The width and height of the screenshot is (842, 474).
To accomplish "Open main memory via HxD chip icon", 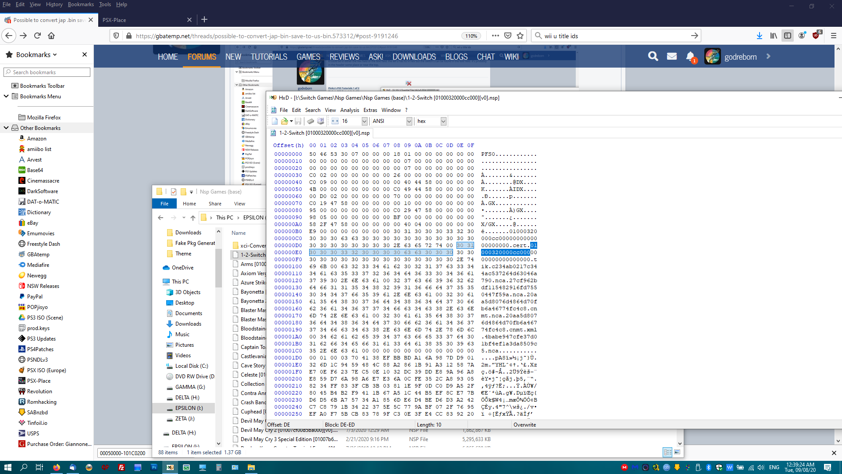I will (x=310, y=121).
